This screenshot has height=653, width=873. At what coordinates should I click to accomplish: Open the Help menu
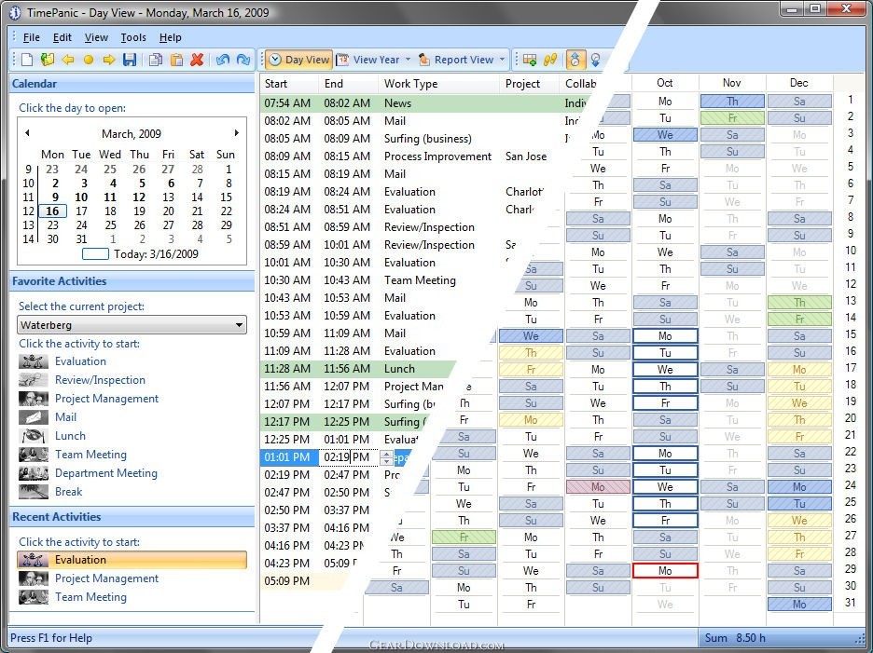click(x=171, y=37)
